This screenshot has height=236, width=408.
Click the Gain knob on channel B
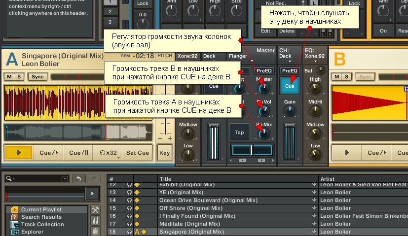290,112
